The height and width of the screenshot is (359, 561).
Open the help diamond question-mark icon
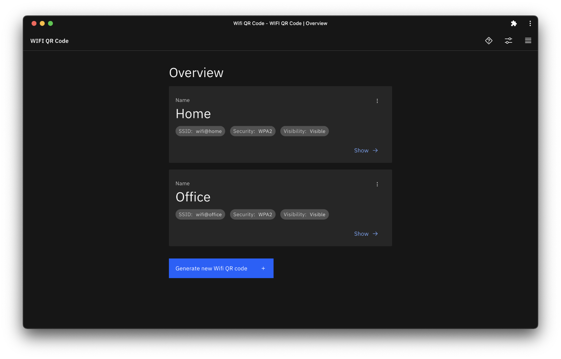(x=488, y=41)
